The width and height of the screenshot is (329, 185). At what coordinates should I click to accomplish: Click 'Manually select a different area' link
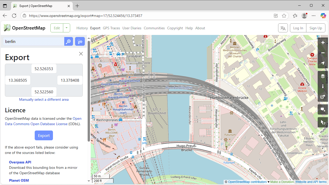pyautogui.click(x=44, y=99)
